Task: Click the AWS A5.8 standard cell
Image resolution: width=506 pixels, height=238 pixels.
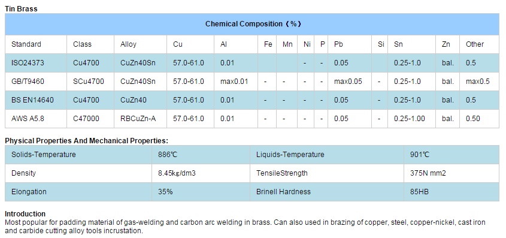Action: tap(28, 119)
